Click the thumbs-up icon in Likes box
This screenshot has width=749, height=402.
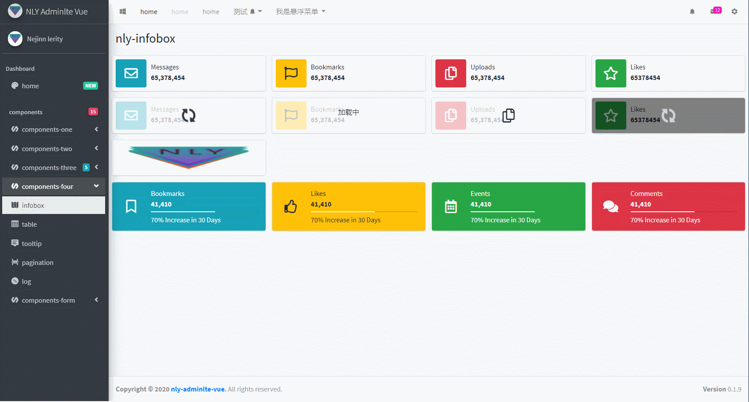(x=291, y=206)
